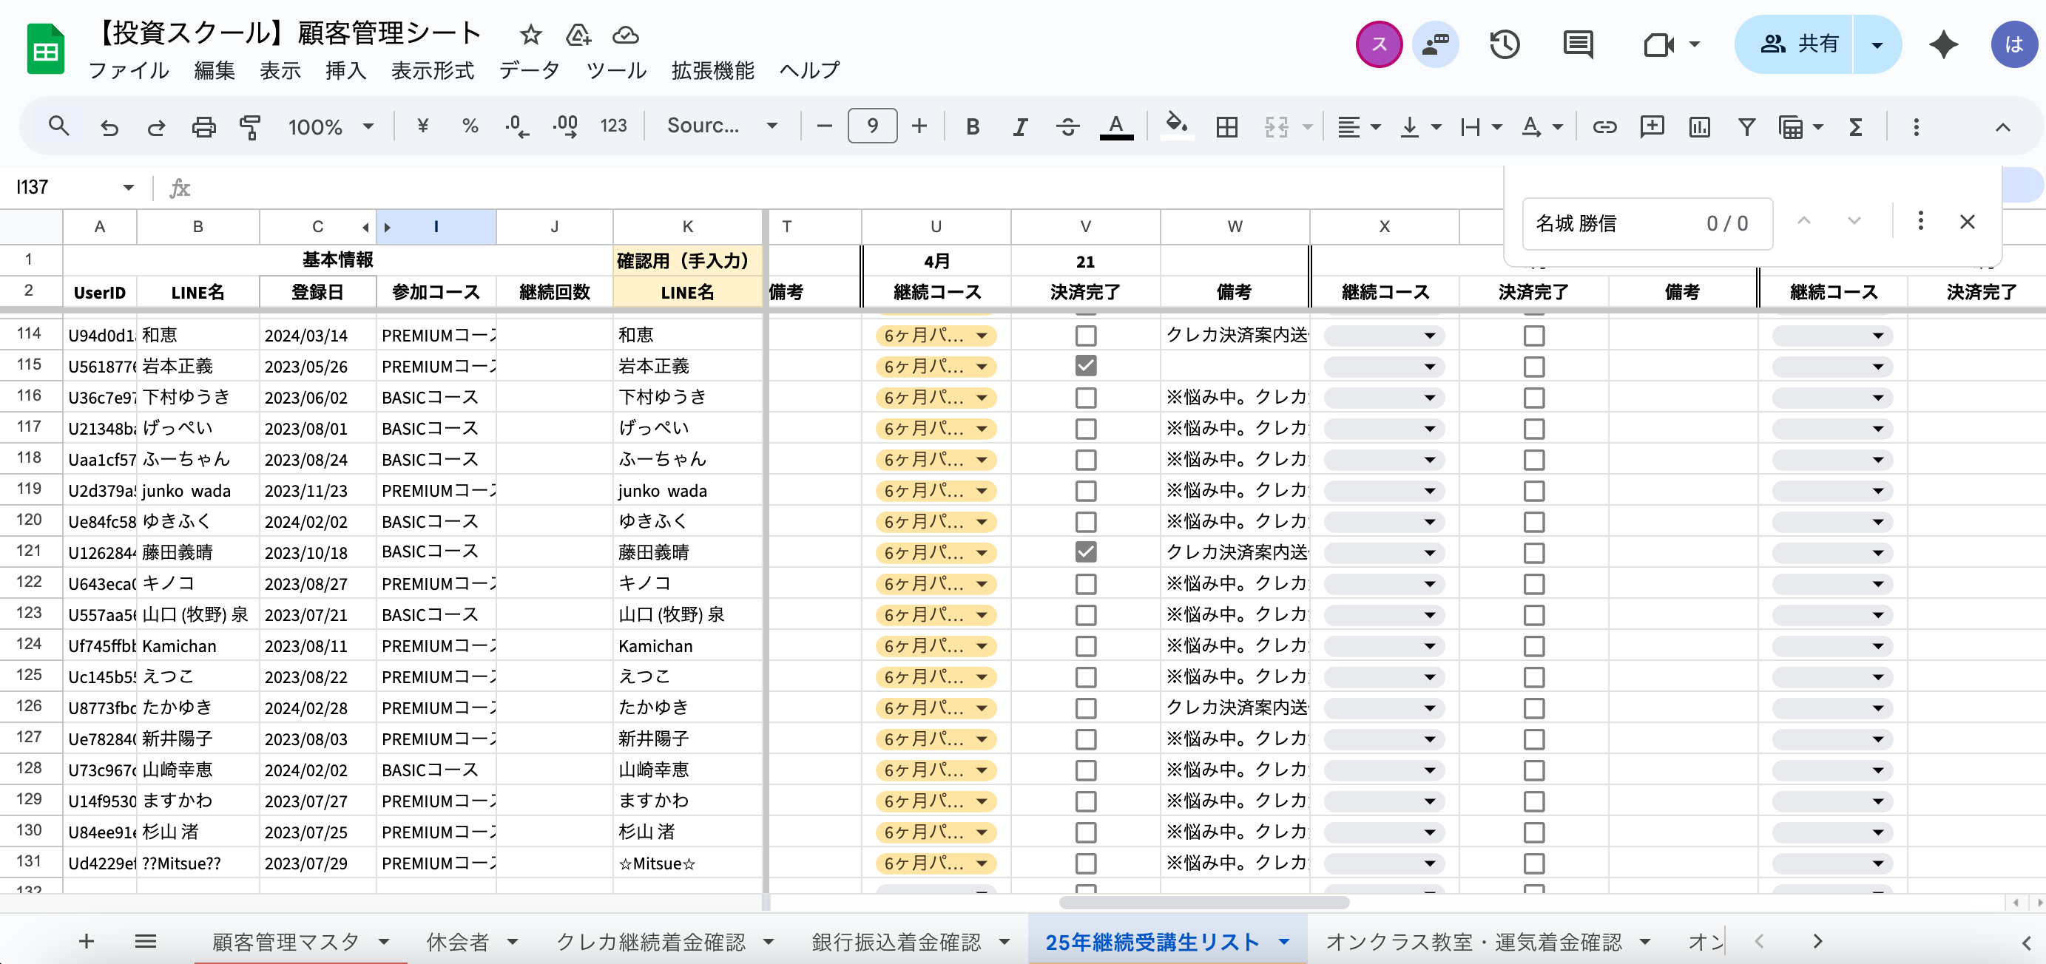Open the functions menu with the Σ icon
Image resolution: width=2046 pixels, height=964 pixels.
click(x=1854, y=126)
